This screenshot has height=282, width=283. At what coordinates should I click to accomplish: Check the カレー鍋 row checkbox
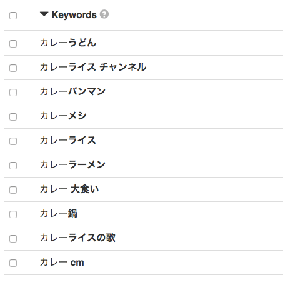click(x=13, y=214)
